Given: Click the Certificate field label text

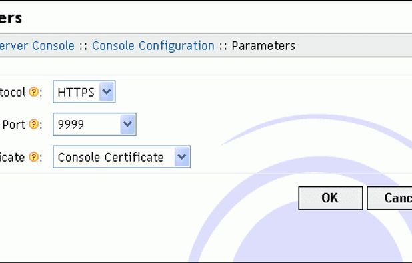Looking at the screenshot, I should coord(12,157).
